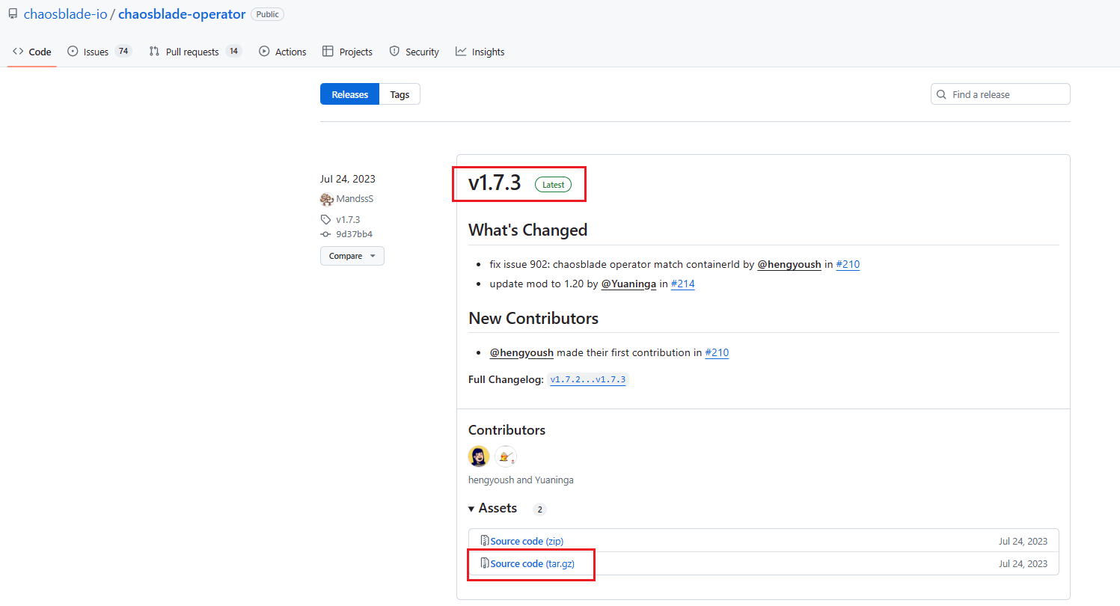Click the tag icon next to v1.7.3
The height and width of the screenshot is (606, 1120).
click(325, 219)
